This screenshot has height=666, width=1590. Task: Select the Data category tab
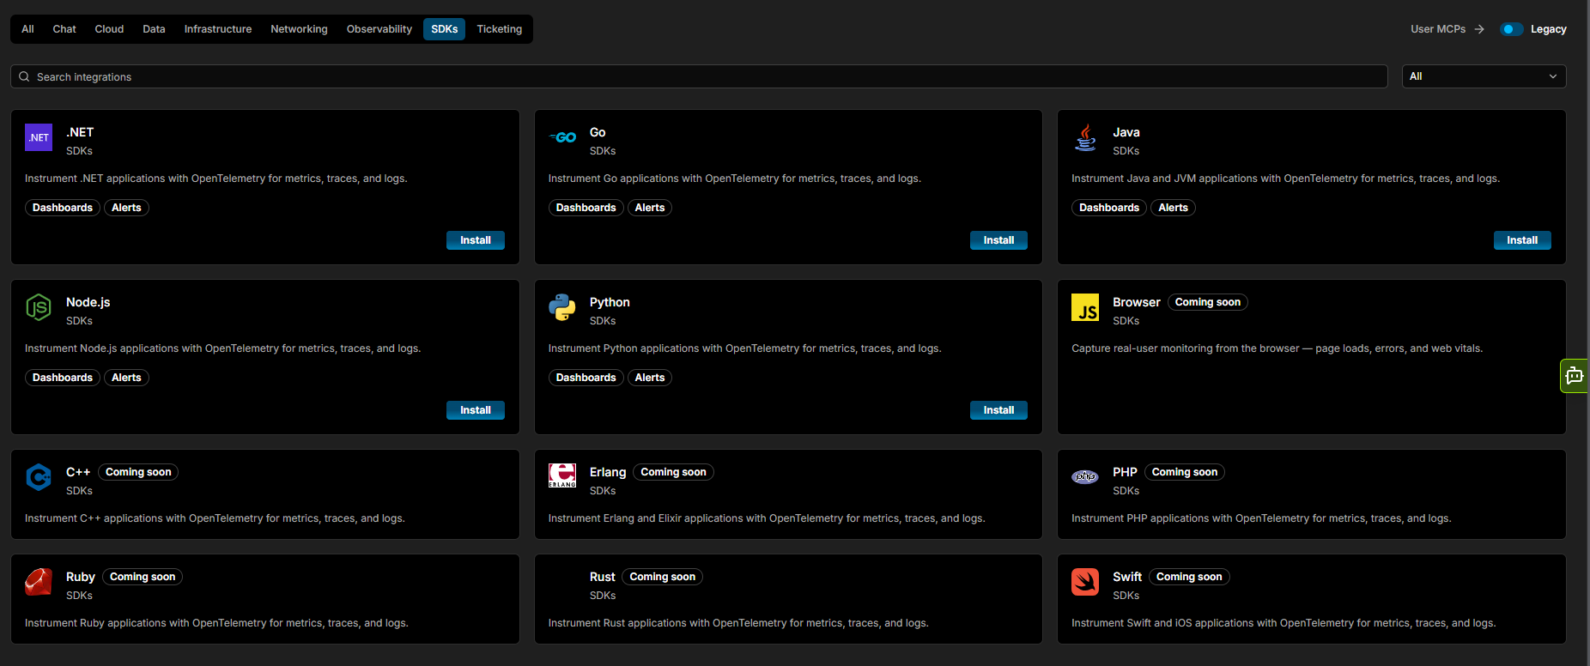point(154,29)
